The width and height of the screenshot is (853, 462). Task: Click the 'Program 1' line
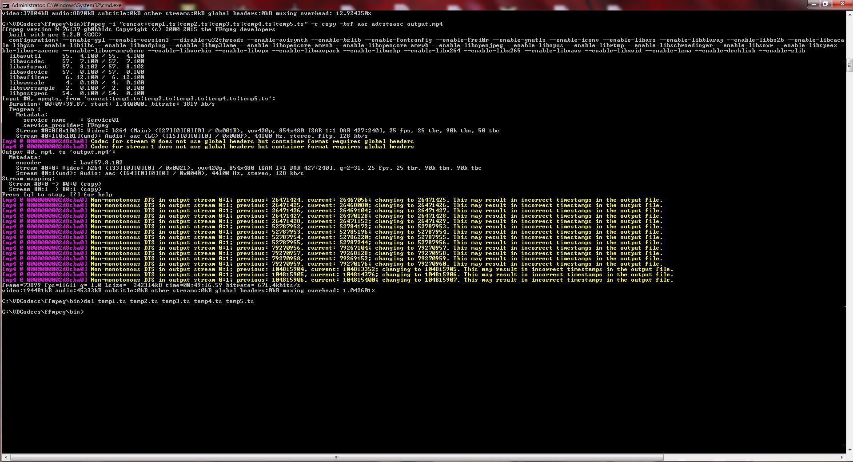tap(25, 109)
